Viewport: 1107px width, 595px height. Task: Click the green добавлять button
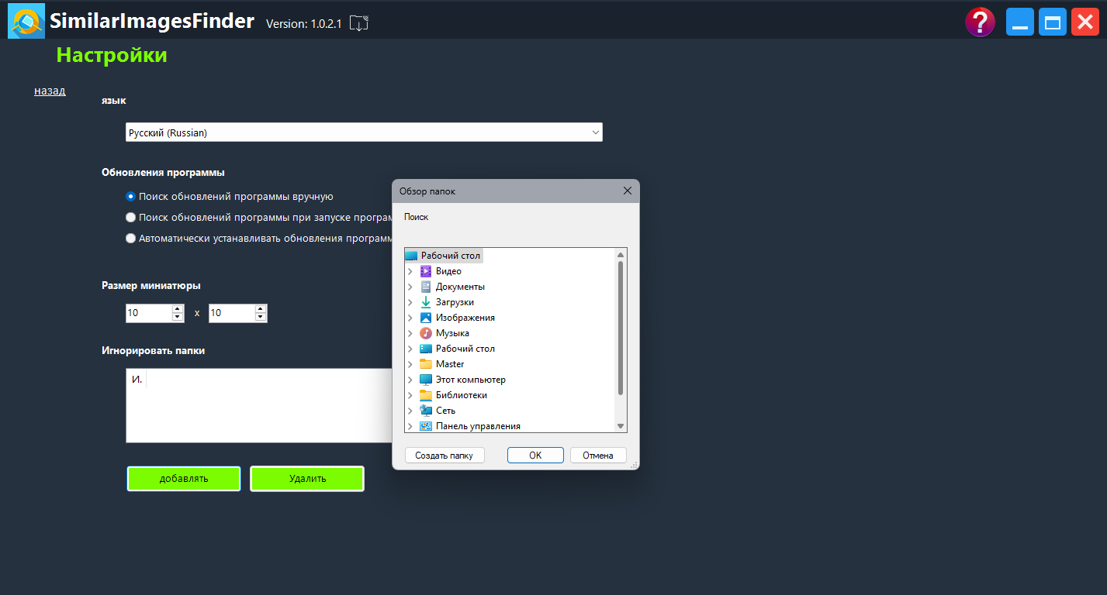[x=184, y=479]
